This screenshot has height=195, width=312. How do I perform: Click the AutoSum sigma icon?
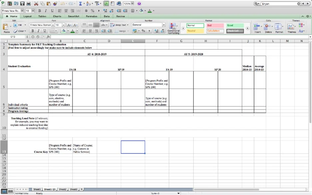pyautogui.click(x=80, y=4)
